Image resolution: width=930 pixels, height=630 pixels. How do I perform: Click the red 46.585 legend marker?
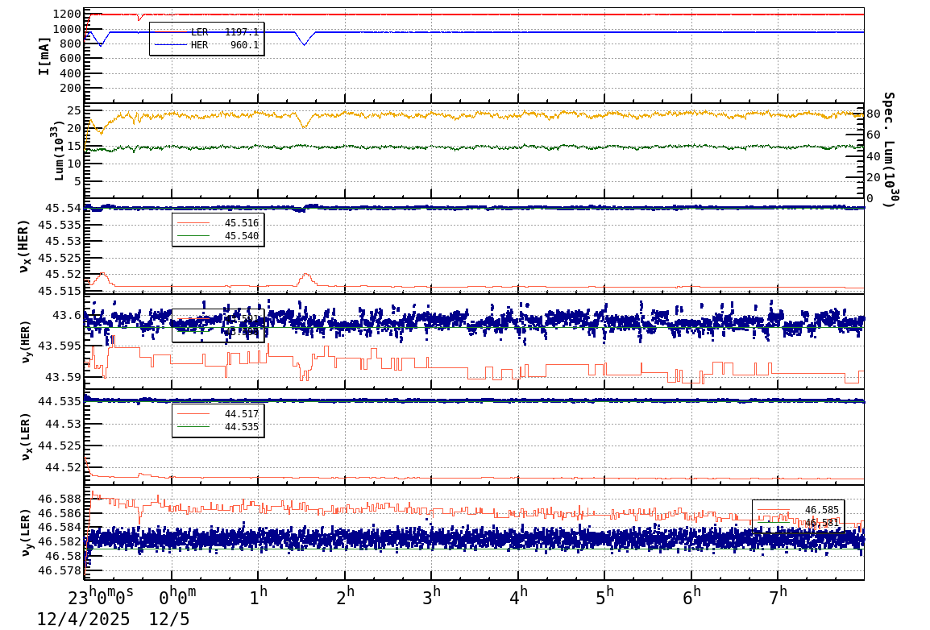click(774, 509)
